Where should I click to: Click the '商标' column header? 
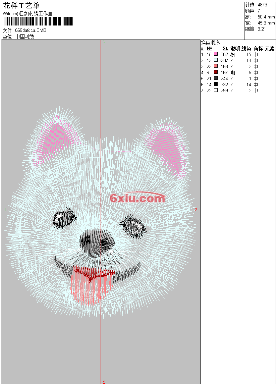(258, 49)
